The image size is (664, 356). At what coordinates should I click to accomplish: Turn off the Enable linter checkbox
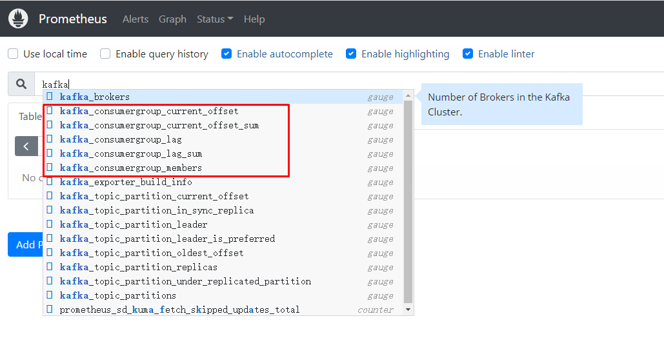point(468,54)
